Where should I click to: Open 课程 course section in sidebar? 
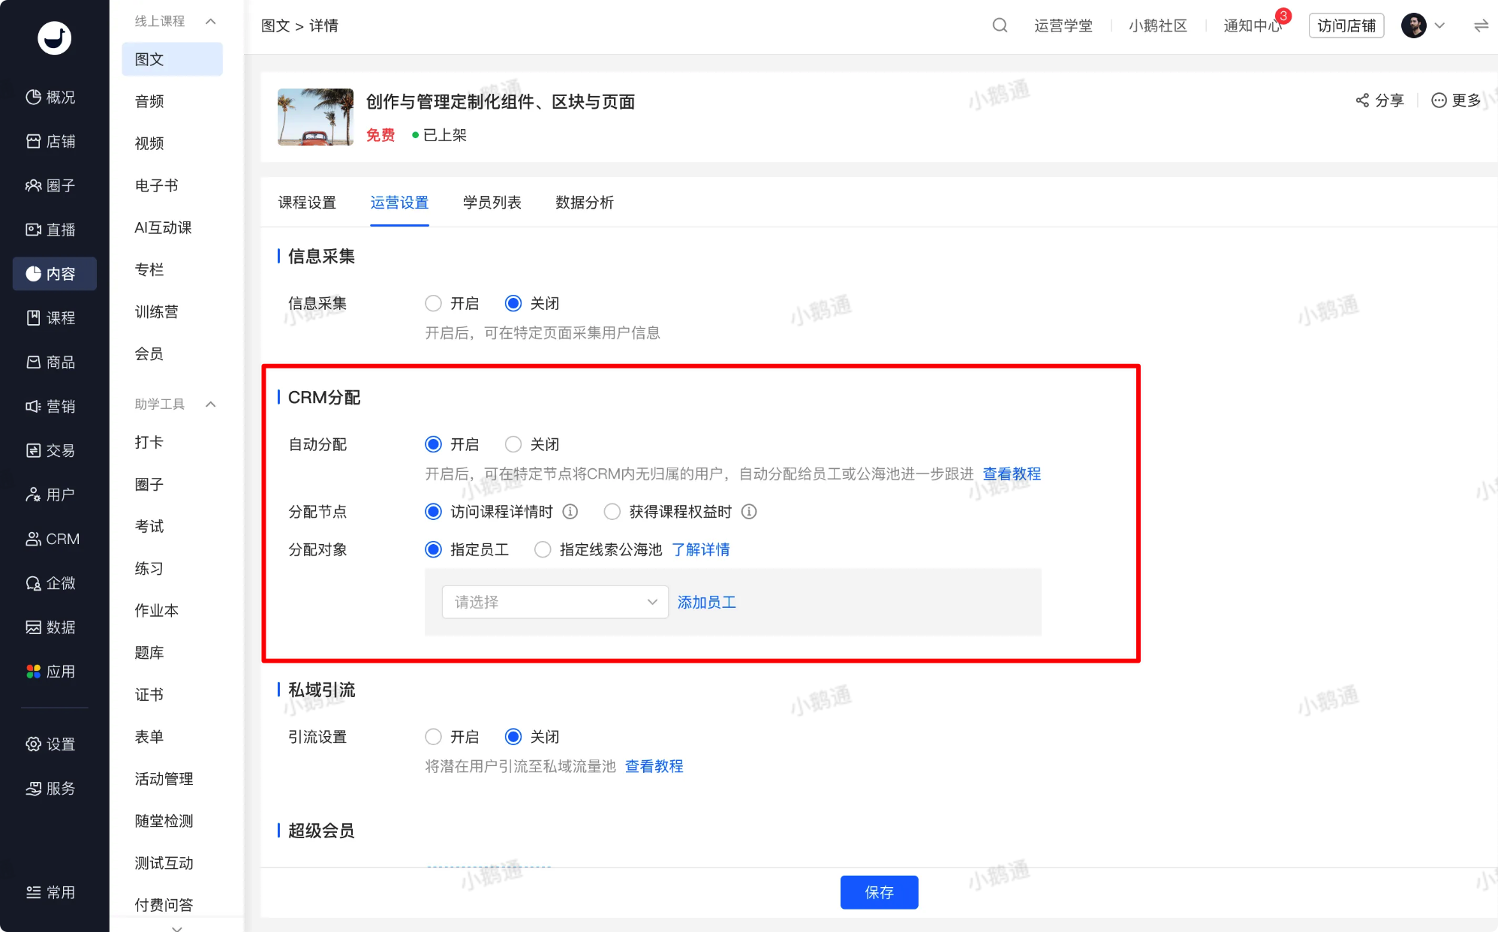point(51,318)
